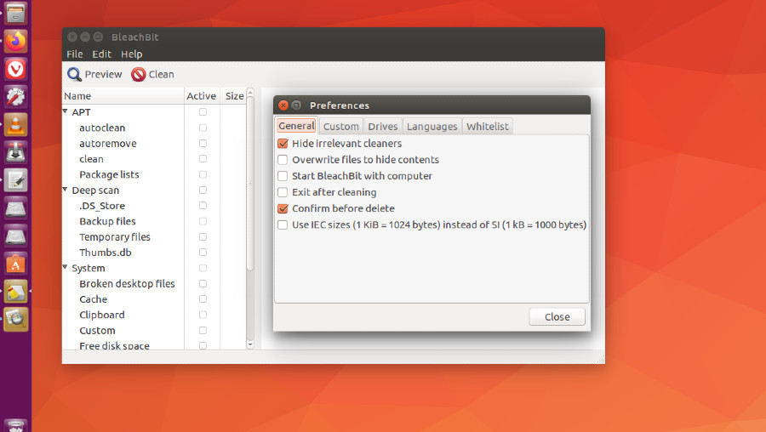
Task: Open the image viewer icon in dock
Action: click(x=15, y=320)
